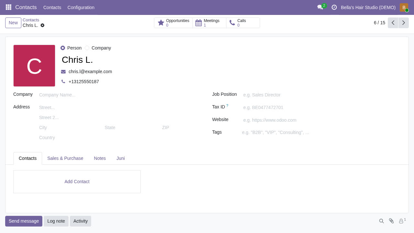Open the activities clock icon

click(334, 7)
